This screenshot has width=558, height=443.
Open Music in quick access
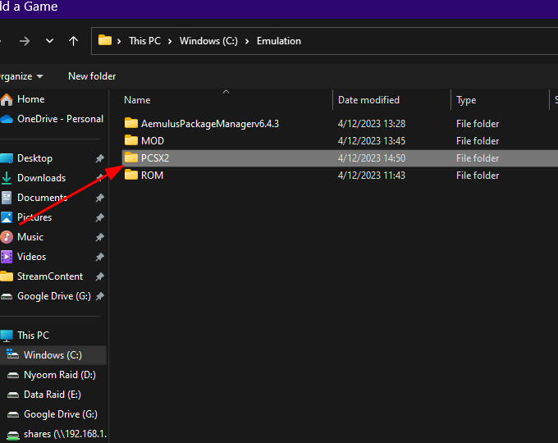coord(30,237)
